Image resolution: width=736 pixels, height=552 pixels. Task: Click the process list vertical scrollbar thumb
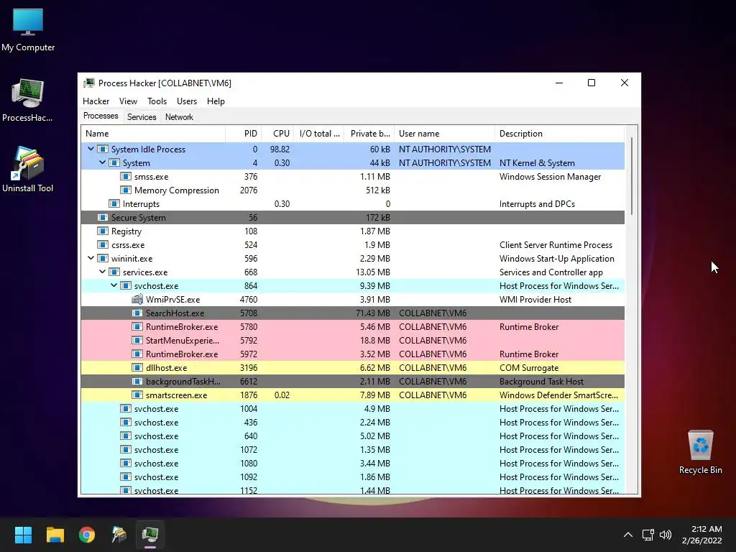tap(632, 175)
